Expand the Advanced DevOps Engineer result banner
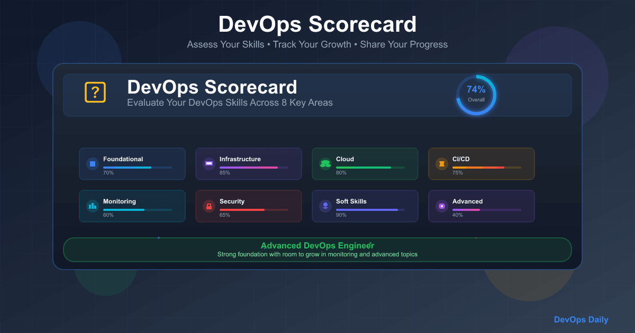The width and height of the screenshot is (635, 333). tap(317, 249)
